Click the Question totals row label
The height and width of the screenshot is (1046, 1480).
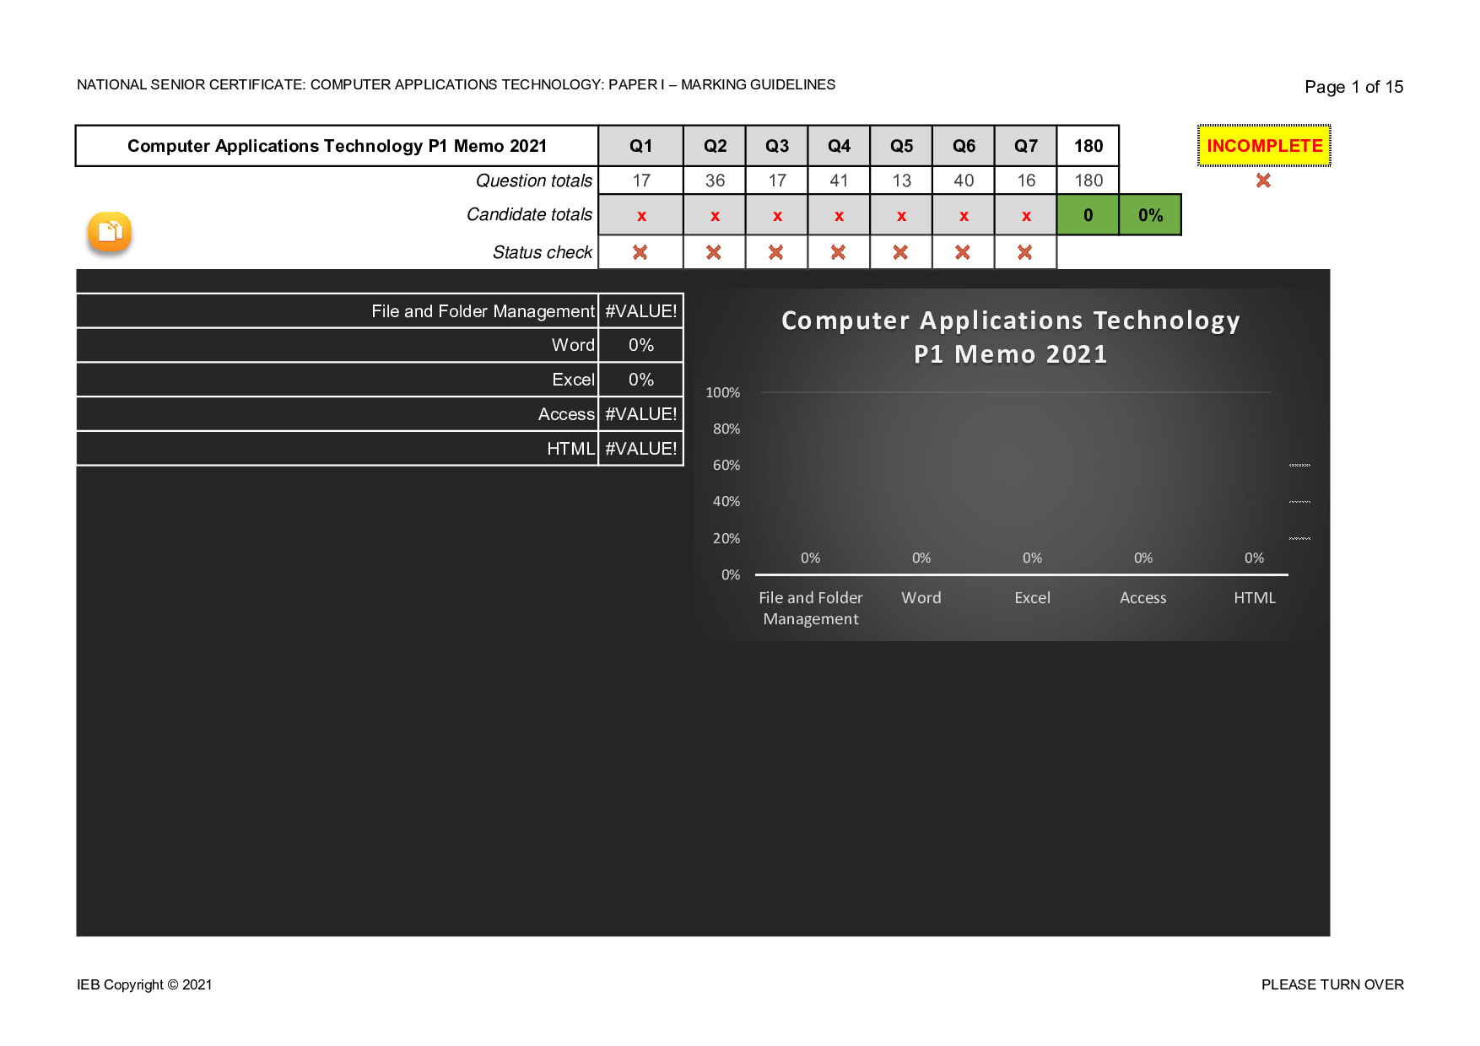pyautogui.click(x=534, y=181)
